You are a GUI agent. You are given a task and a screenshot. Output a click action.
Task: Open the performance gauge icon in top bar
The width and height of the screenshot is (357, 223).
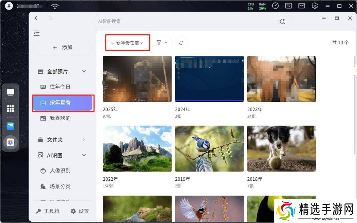pos(275,6)
